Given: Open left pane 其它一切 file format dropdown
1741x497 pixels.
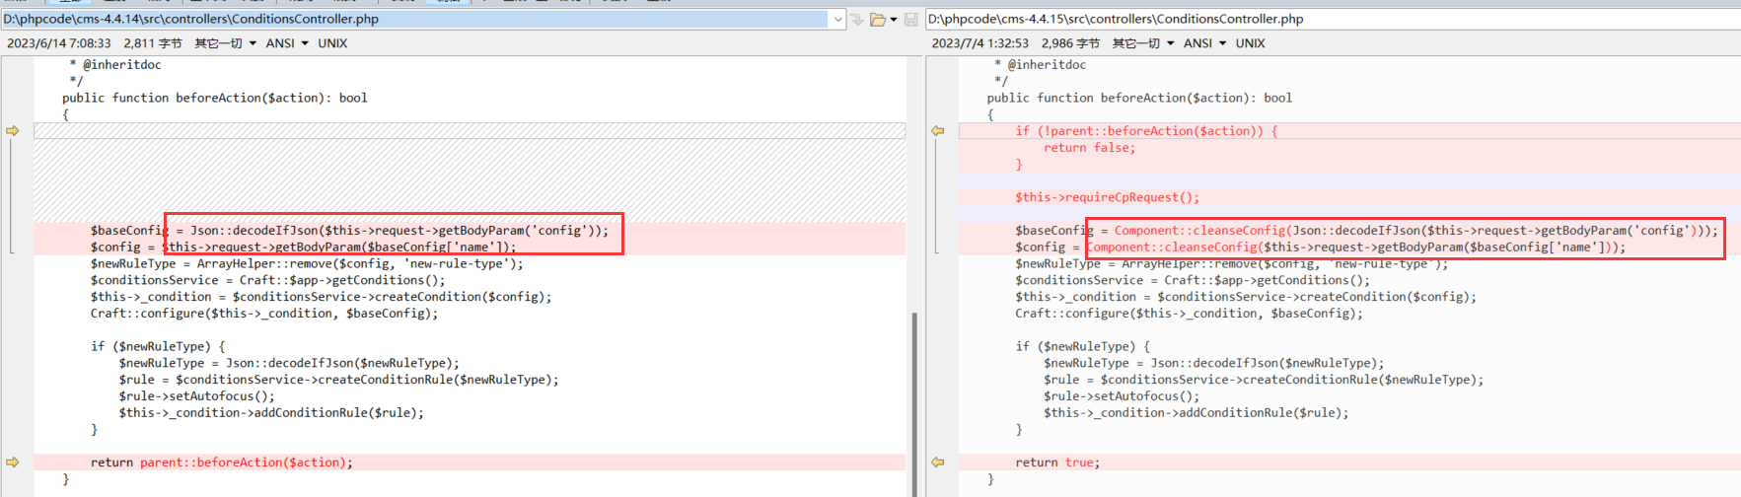Looking at the screenshot, I should tap(225, 43).
